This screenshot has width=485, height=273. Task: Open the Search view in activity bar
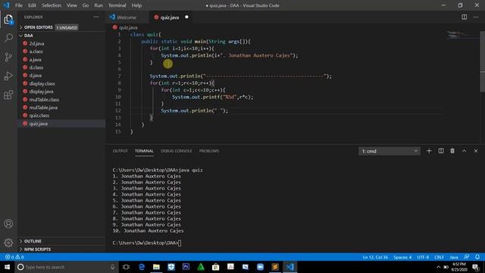pyautogui.click(x=8, y=38)
